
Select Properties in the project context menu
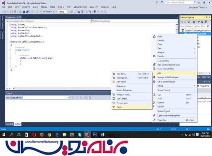[175, 120]
